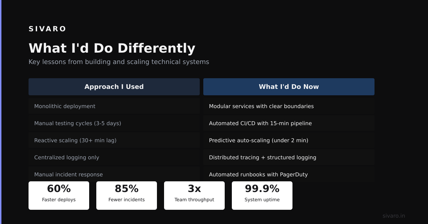Image resolution: width=428 pixels, height=224 pixels.
Task: Click the 'Monolithic deployment' row
Action: 114,106
